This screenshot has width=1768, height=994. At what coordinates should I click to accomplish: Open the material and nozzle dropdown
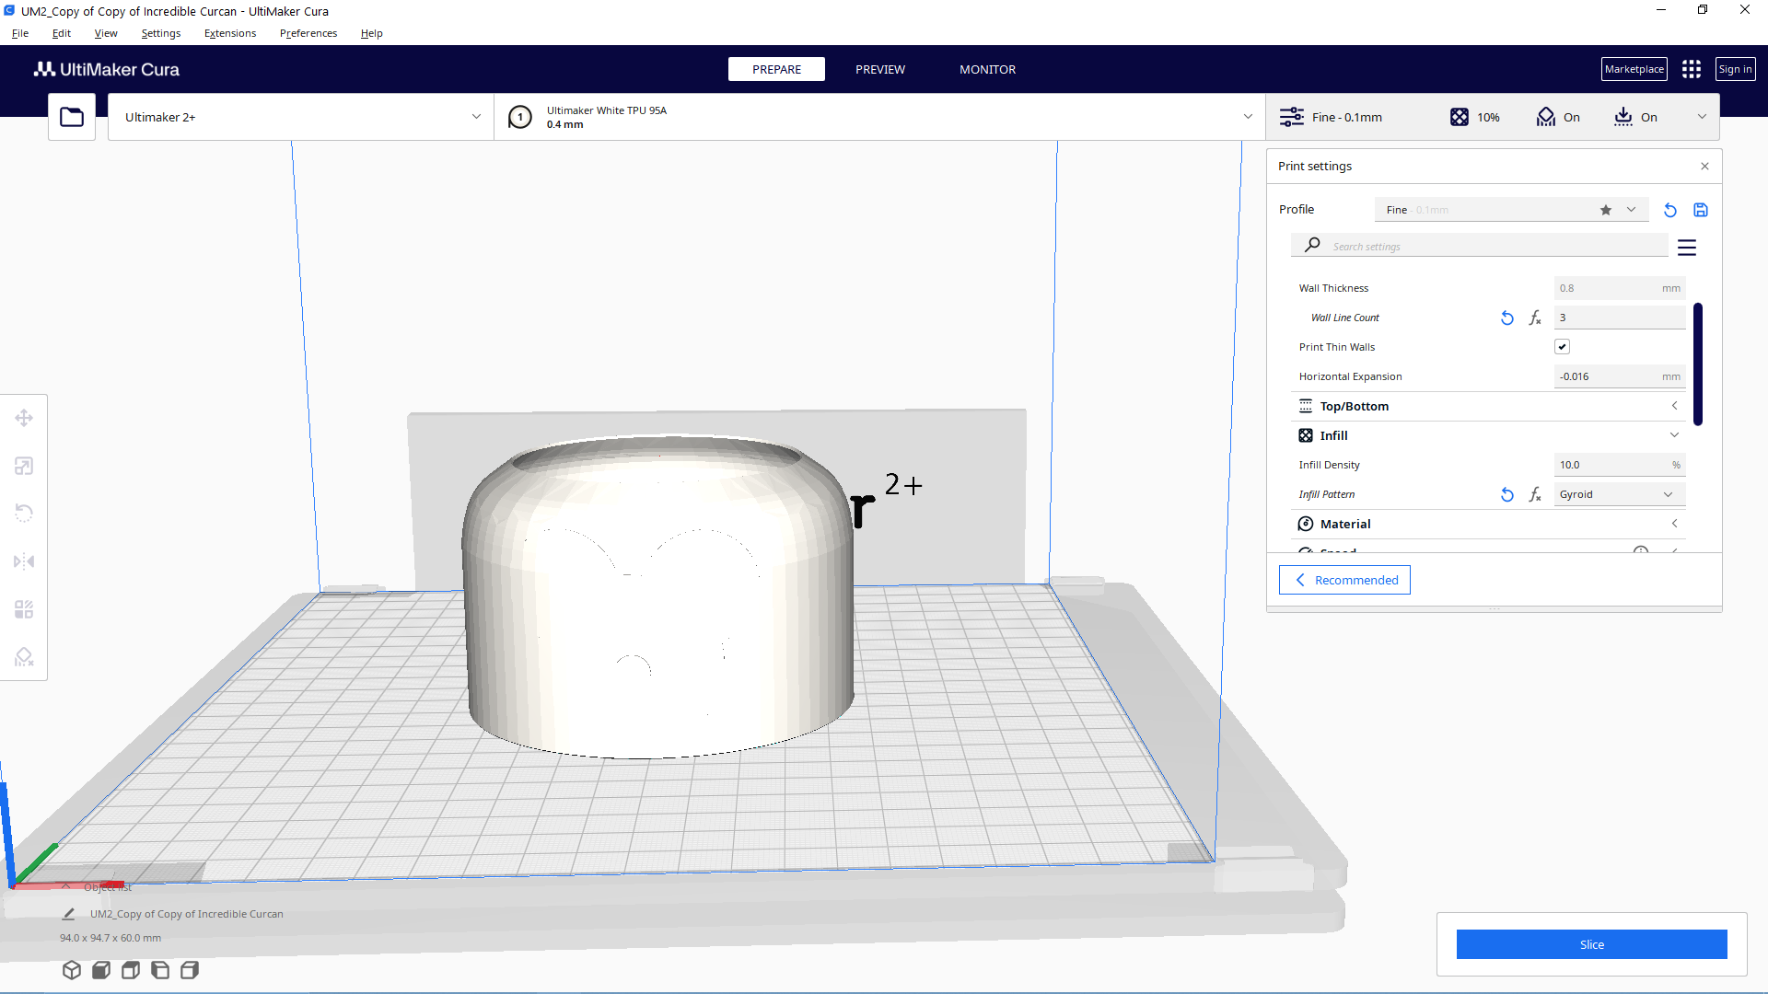pyautogui.click(x=879, y=117)
